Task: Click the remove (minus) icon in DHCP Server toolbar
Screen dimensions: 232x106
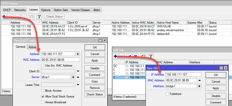Action: click(x=11, y=17)
